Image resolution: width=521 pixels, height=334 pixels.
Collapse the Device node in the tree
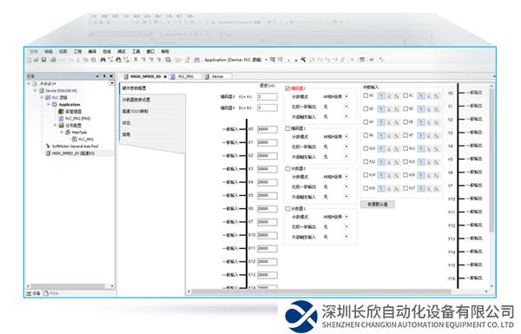tap(35, 90)
